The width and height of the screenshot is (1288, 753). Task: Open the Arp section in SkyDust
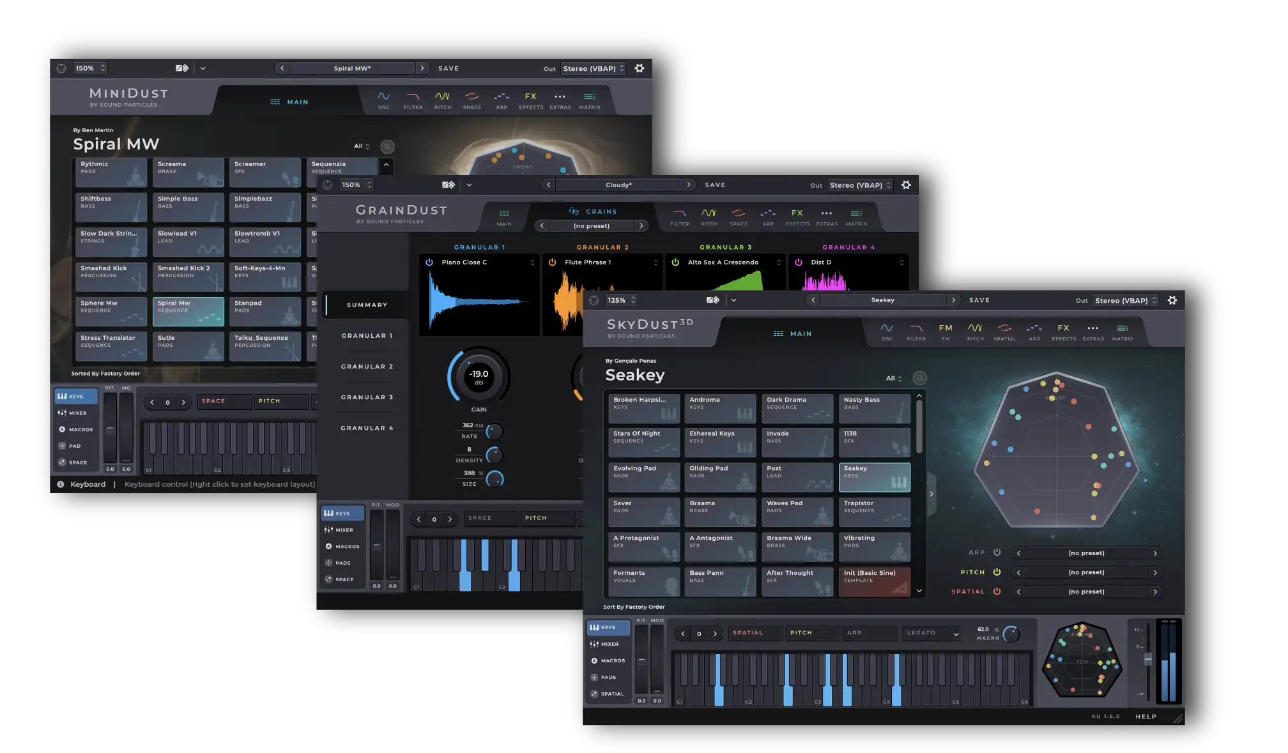[1034, 331]
